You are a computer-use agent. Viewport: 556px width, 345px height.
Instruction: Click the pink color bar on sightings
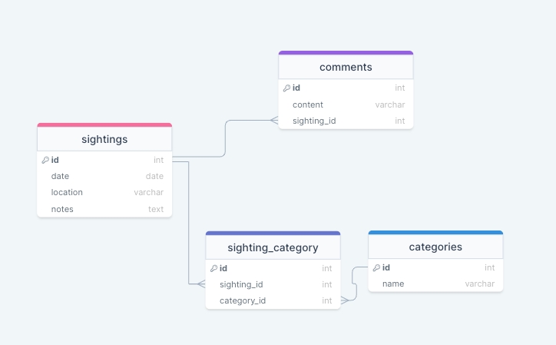click(x=104, y=124)
